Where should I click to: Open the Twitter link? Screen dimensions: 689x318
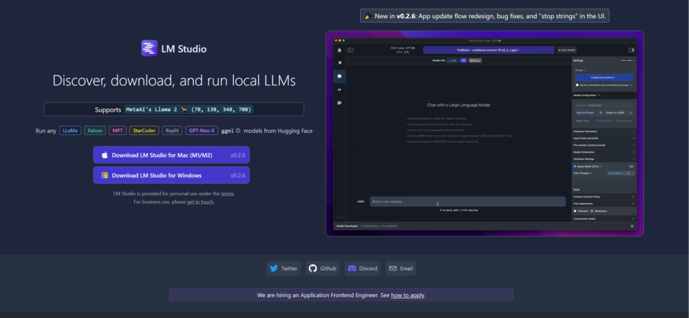[x=283, y=268]
